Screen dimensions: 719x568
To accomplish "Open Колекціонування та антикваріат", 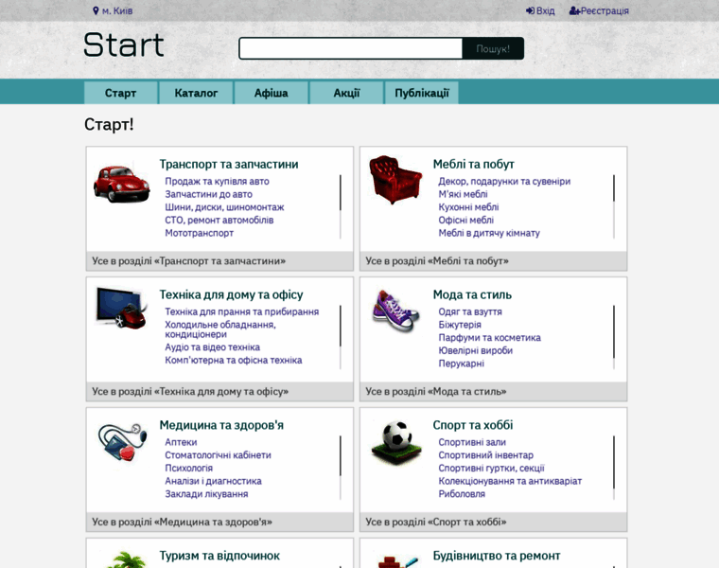I will pos(510,481).
